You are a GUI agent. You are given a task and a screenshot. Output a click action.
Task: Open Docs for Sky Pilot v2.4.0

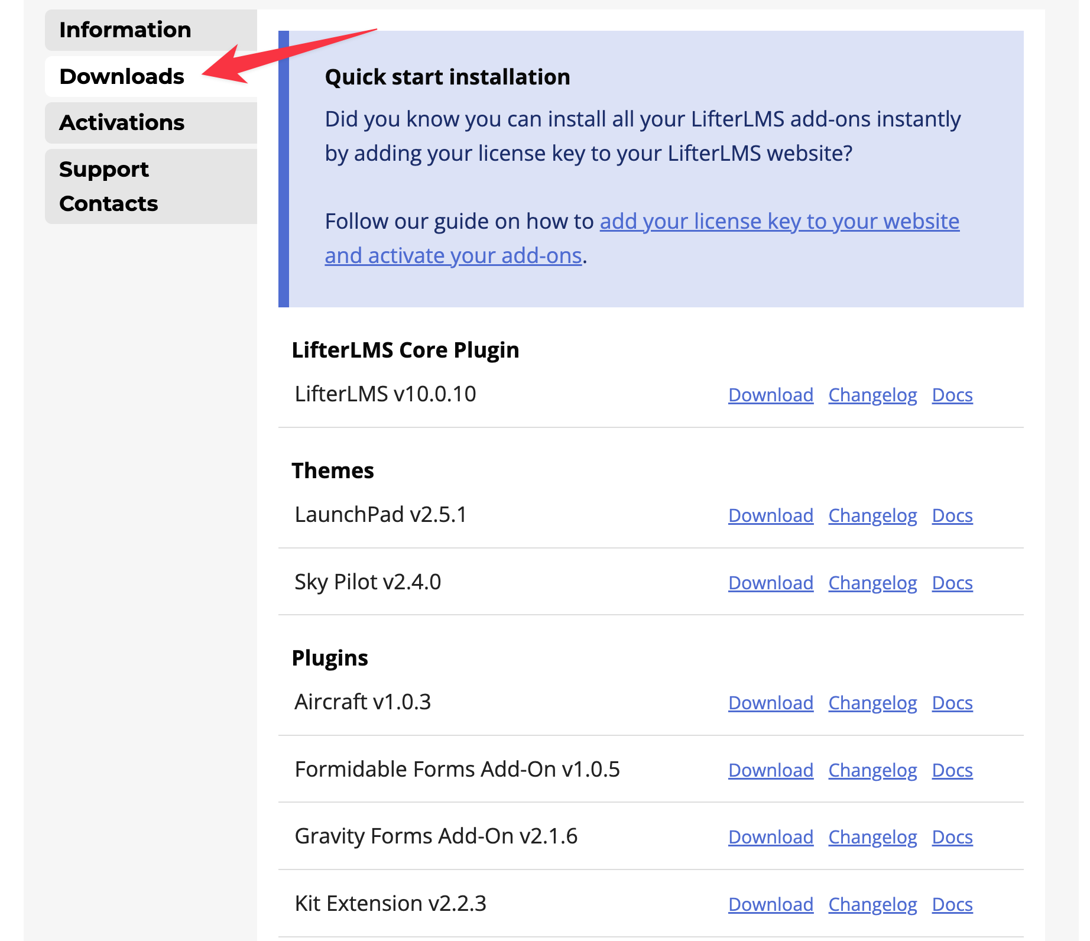[x=952, y=583]
